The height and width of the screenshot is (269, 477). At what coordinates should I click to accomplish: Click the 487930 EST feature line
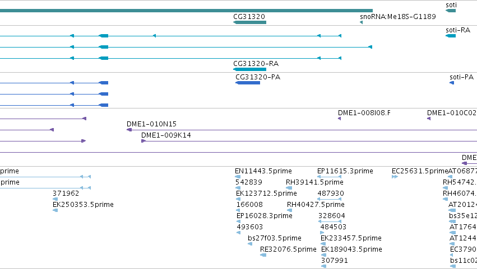click(329, 199)
